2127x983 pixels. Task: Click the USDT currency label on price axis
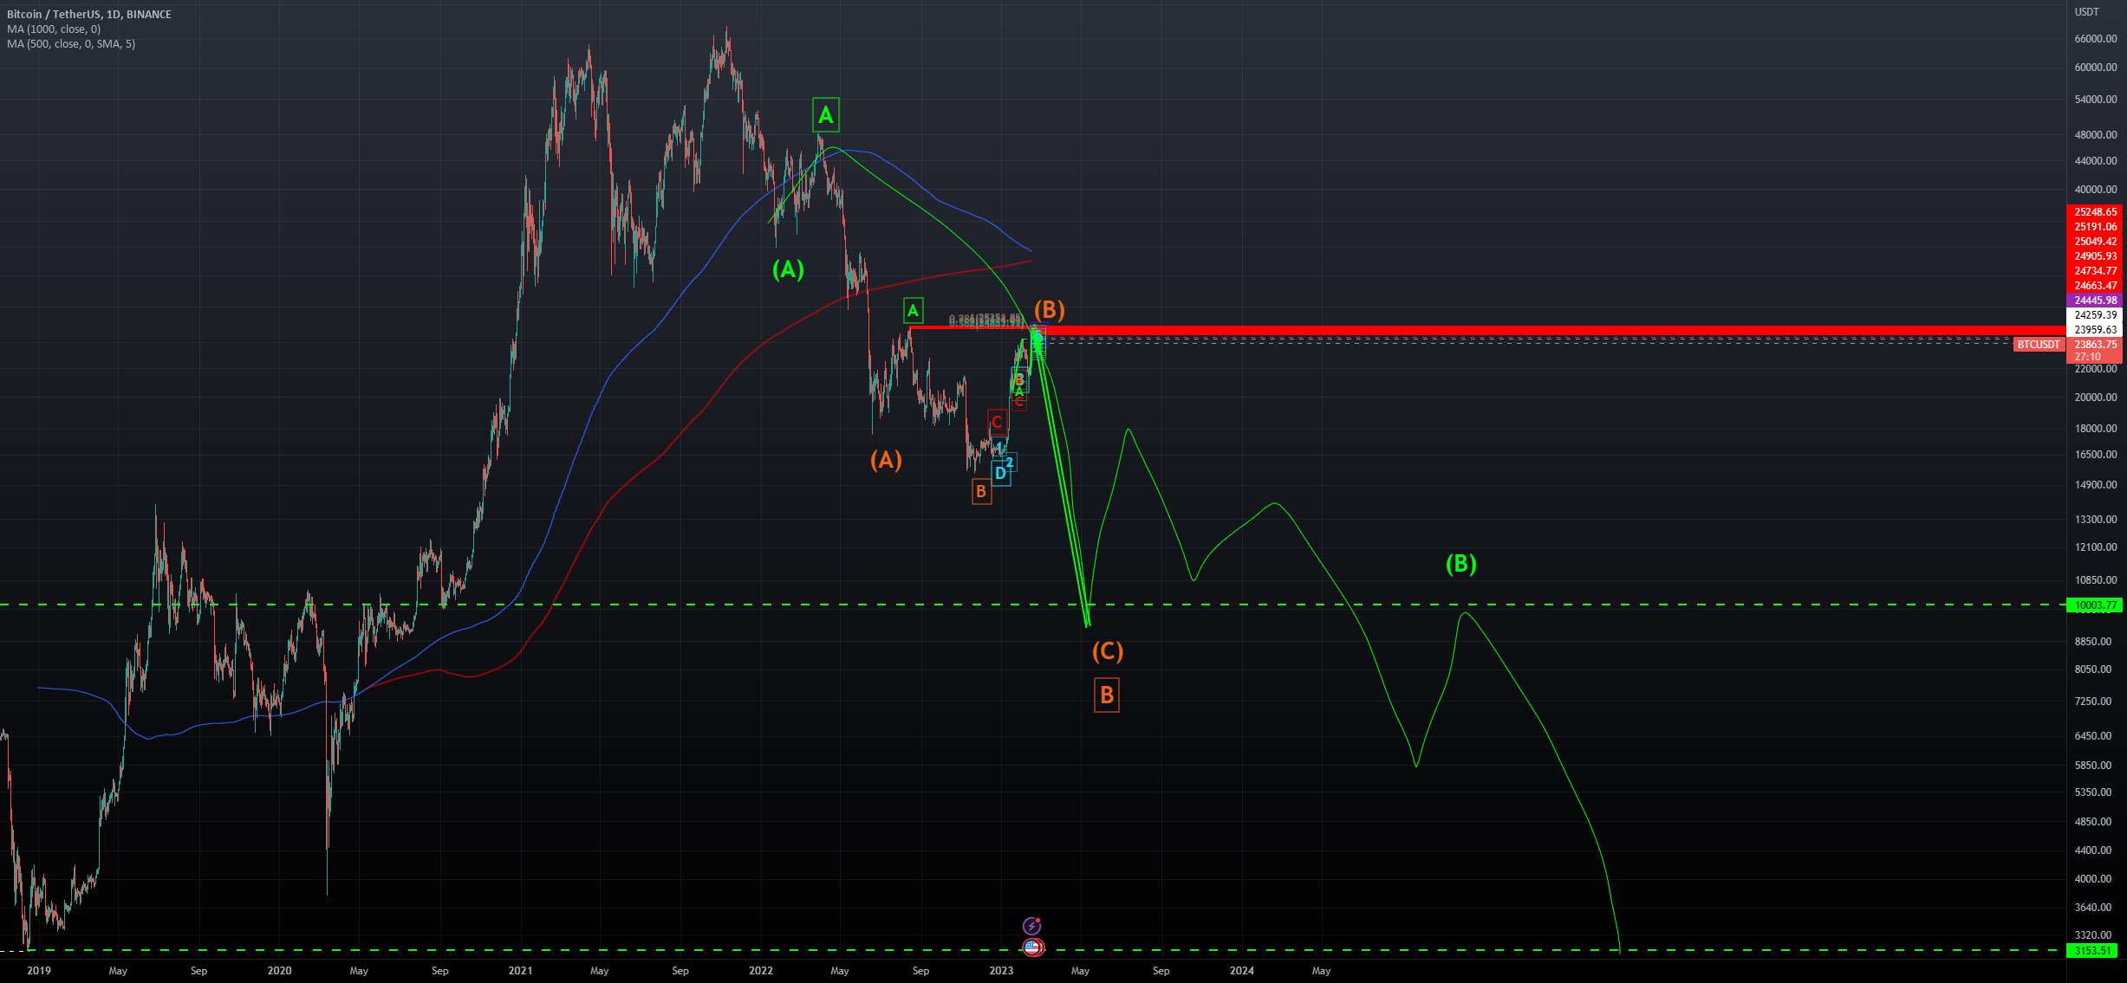coord(2086,11)
